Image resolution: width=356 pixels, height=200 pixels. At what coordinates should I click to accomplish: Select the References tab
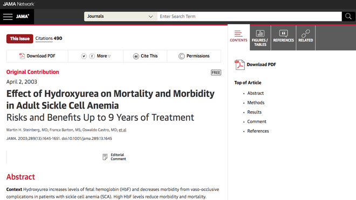coord(283,38)
